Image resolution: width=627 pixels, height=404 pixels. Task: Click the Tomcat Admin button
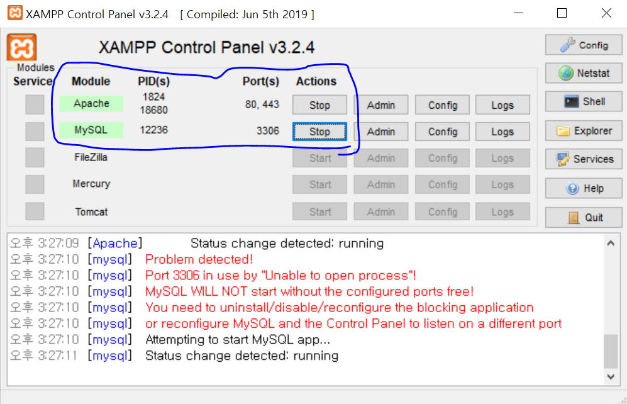tap(380, 211)
